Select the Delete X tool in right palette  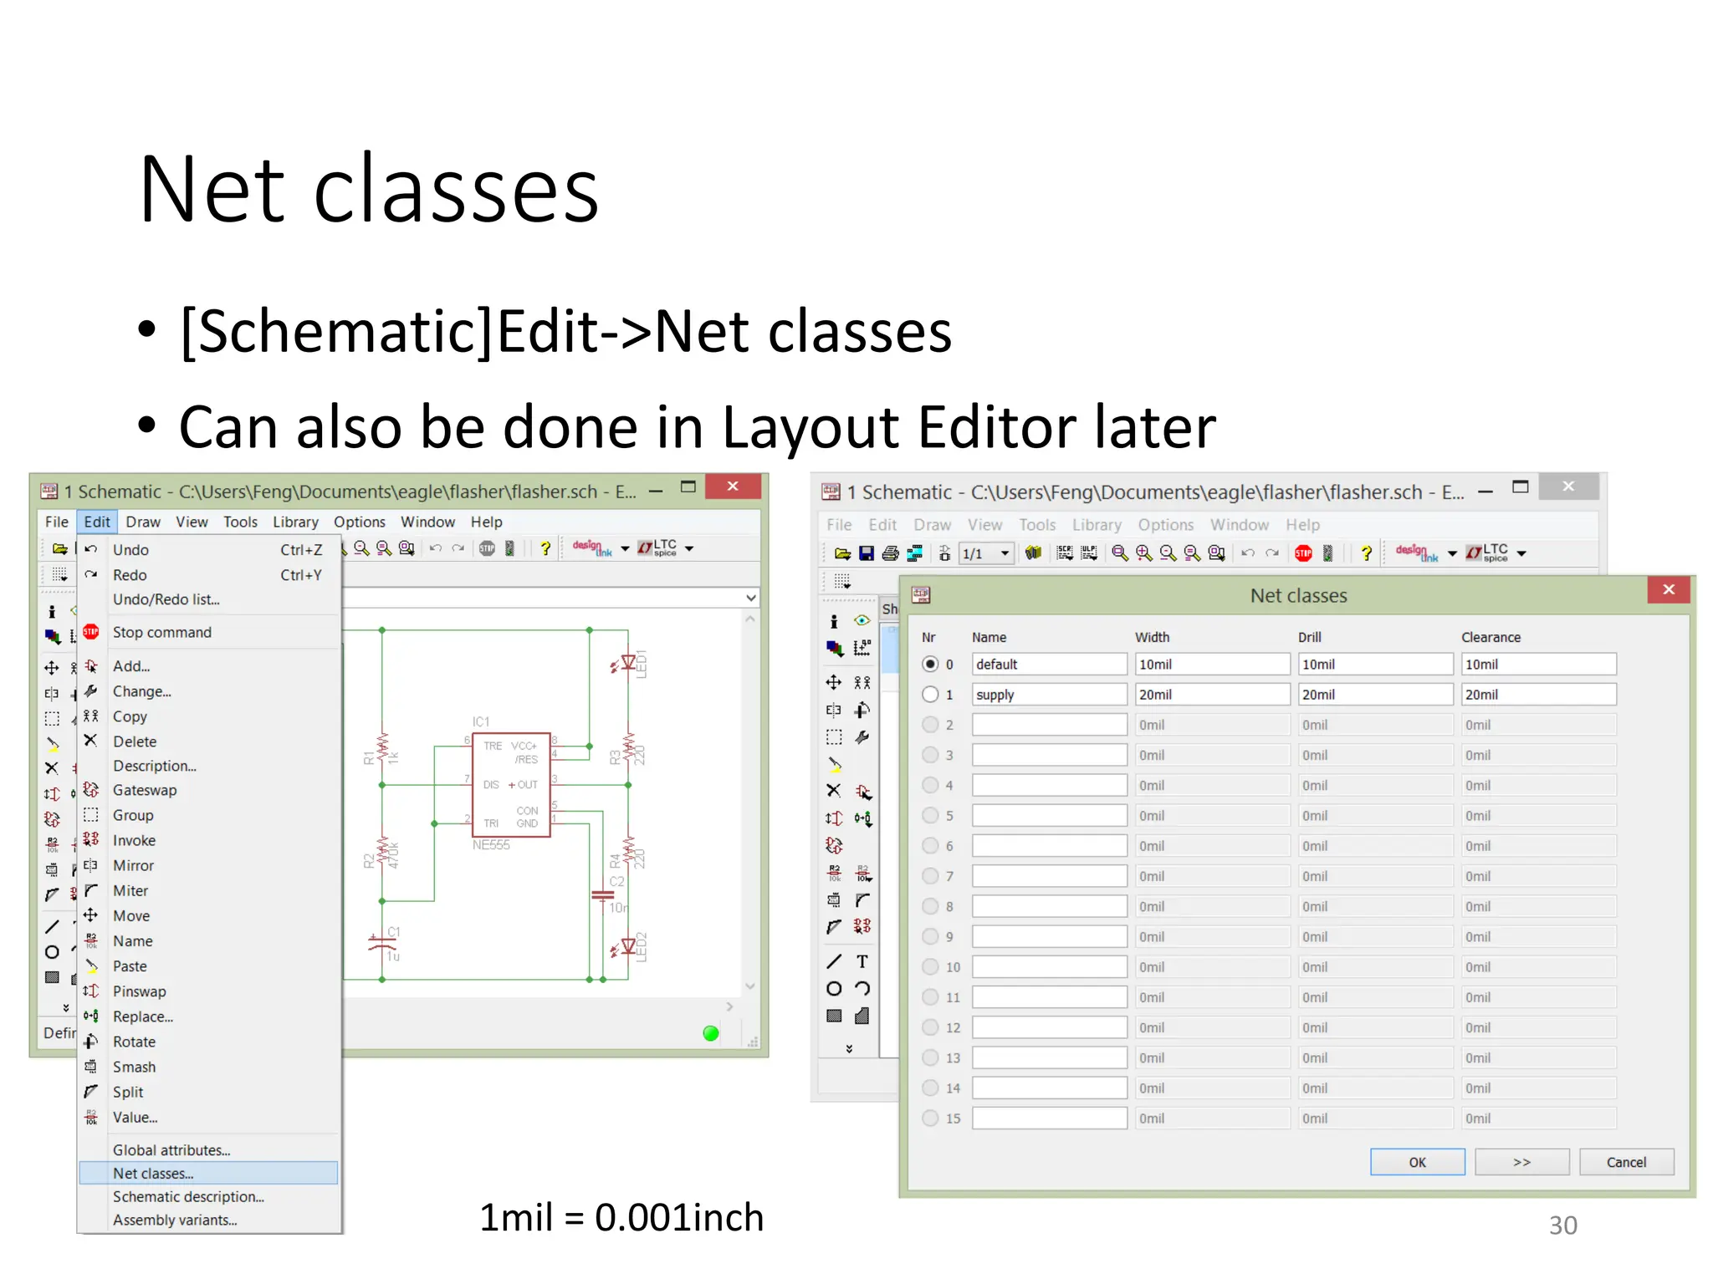click(834, 790)
